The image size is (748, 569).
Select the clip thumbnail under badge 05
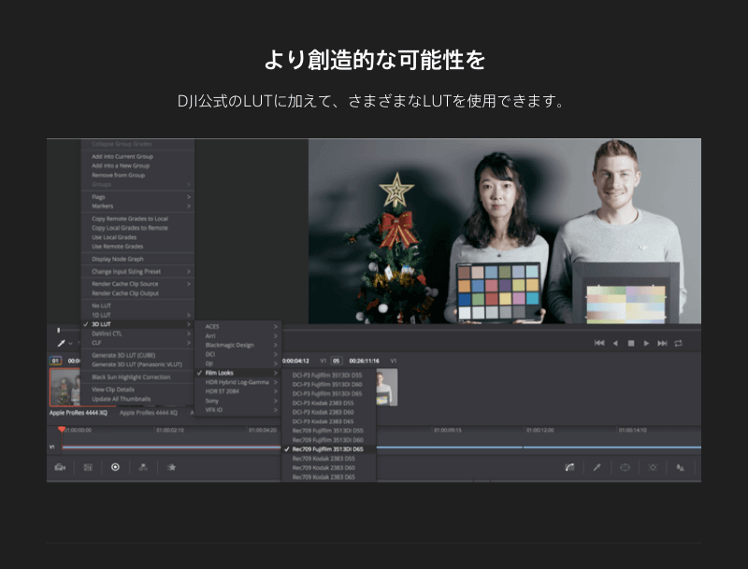pos(387,387)
